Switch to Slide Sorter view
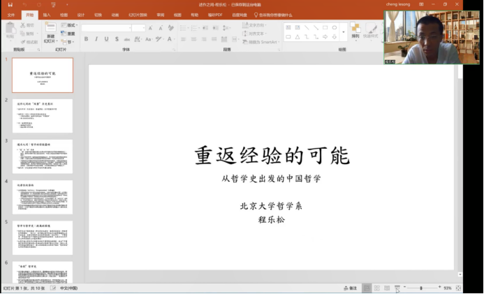 point(376,288)
